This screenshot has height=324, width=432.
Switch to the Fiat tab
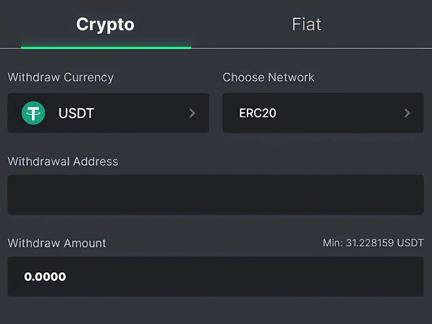[307, 24]
